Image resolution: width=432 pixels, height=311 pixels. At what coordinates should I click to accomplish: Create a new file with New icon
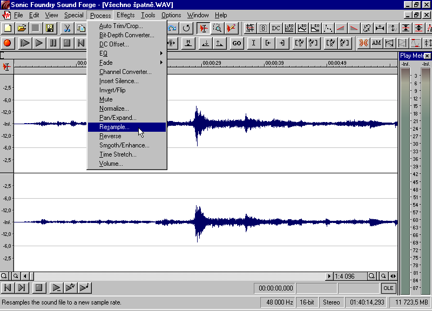pyautogui.click(x=8, y=28)
